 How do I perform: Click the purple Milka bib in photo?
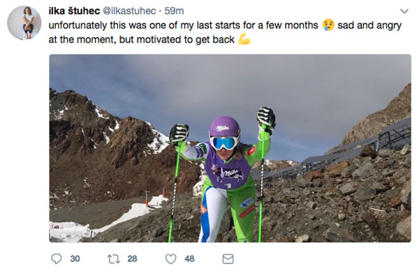[x=227, y=169]
